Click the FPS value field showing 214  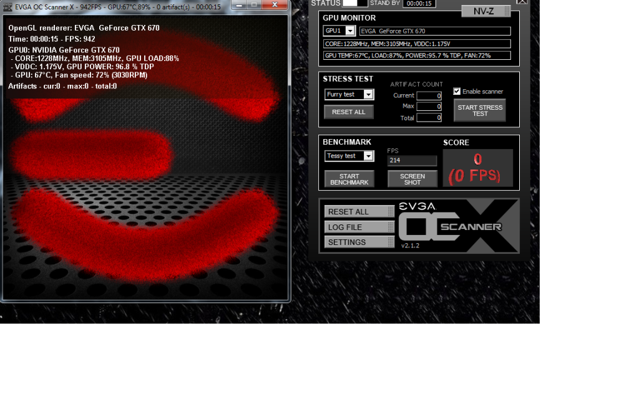(x=412, y=161)
